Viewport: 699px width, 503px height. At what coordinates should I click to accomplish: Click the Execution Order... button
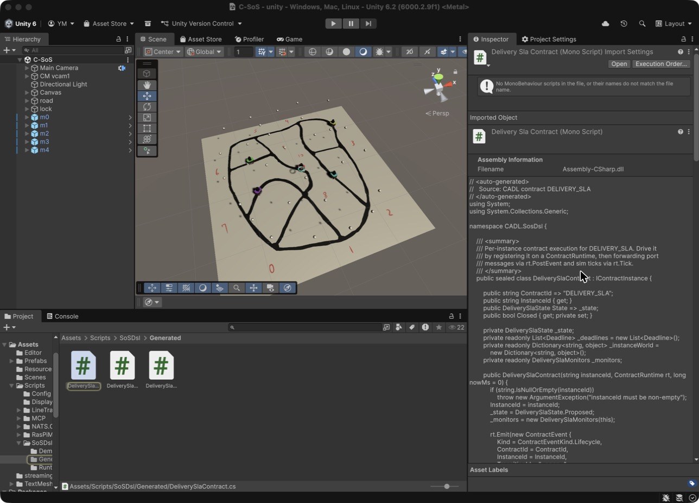click(x=661, y=64)
